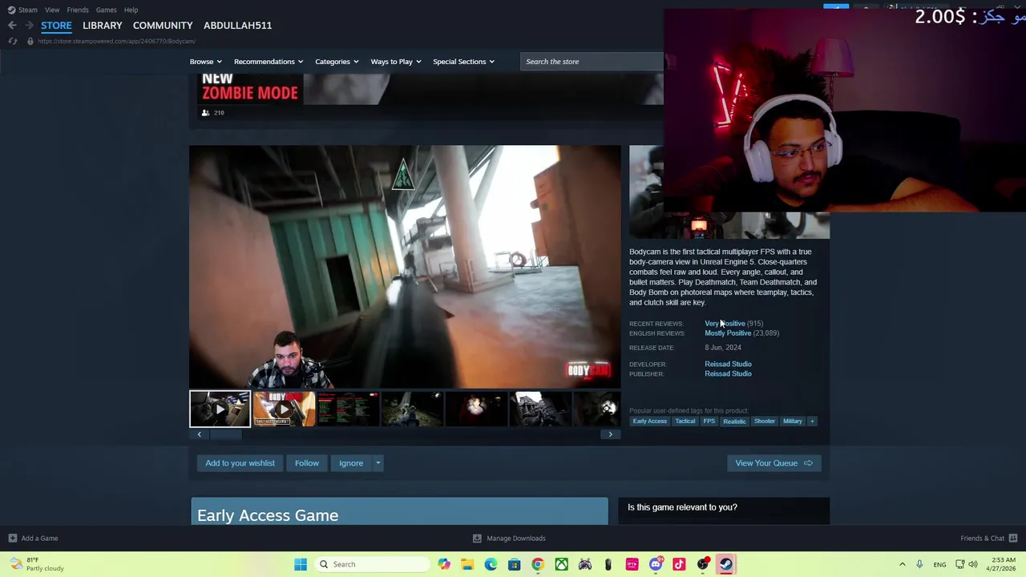
Task: Open Manage Downloads
Action: pos(509,539)
